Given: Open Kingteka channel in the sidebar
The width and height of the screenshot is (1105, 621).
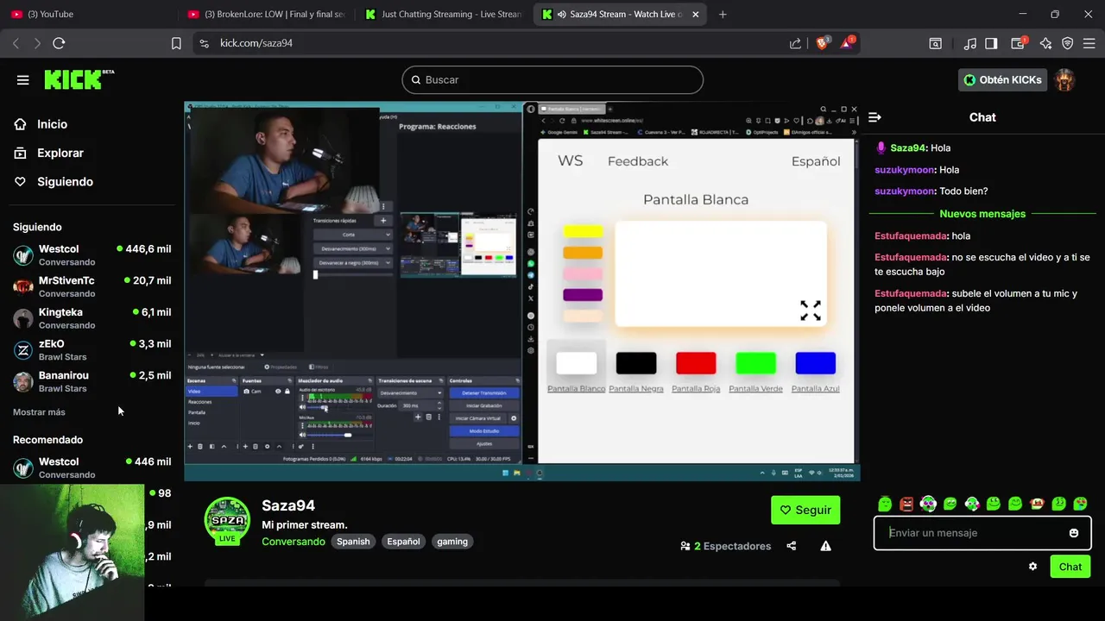Looking at the screenshot, I should 92,318.
